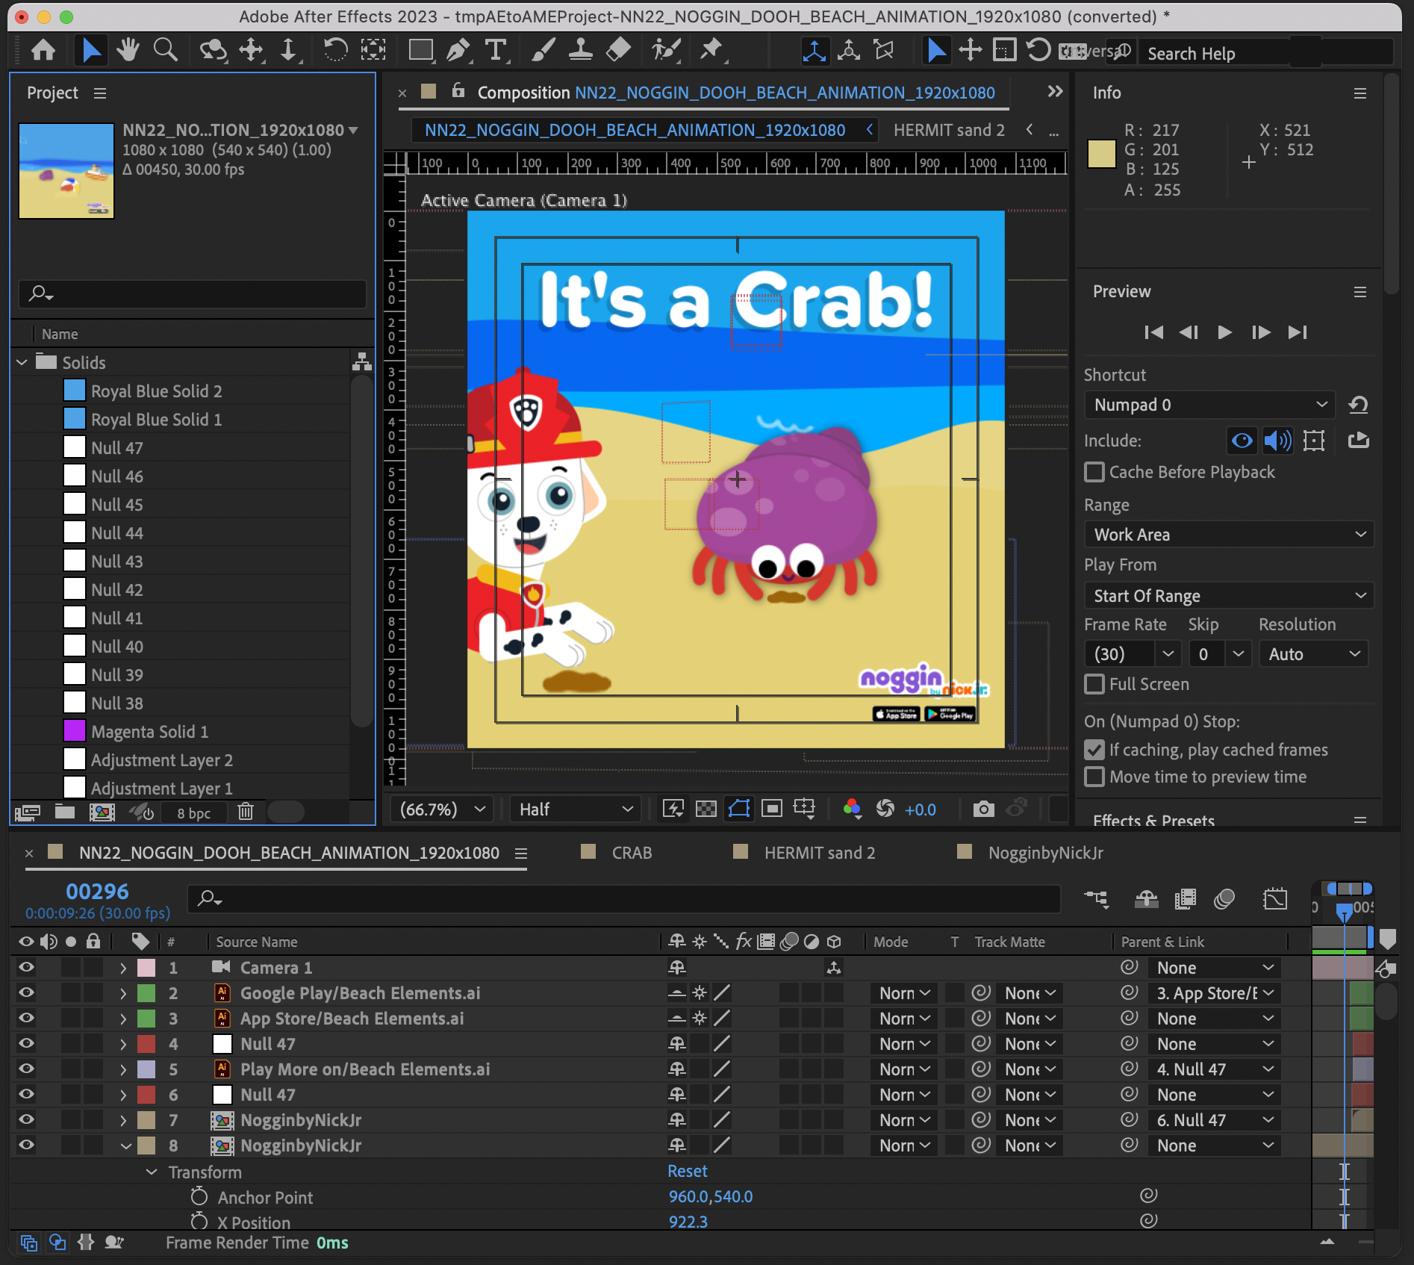Open show channel and color management settings
1414x1265 pixels.
(x=852, y=809)
